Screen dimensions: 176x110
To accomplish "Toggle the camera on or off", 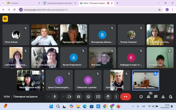I will (x=69, y=97).
